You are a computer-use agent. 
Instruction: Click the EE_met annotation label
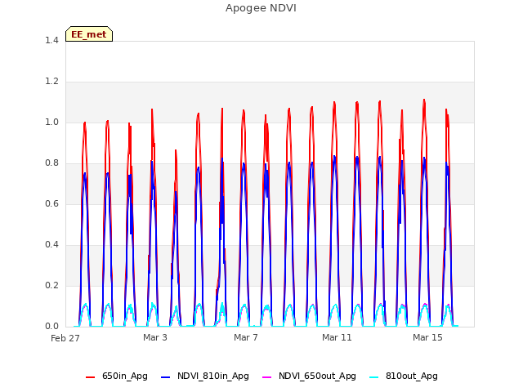click(89, 34)
